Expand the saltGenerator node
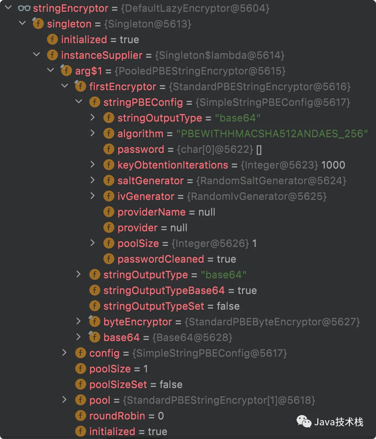The height and width of the screenshot is (439, 376). [x=93, y=180]
